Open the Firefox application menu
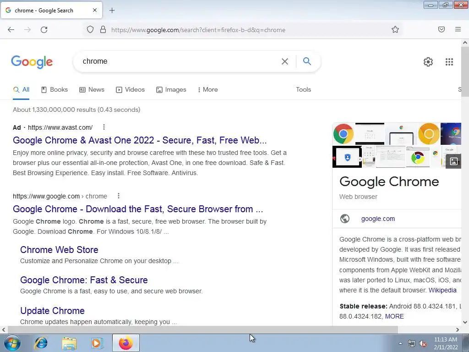This screenshot has height=352, width=469. [x=458, y=29]
